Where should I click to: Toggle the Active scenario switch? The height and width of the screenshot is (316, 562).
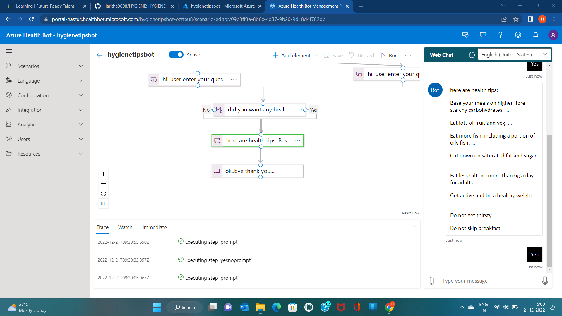(176, 55)
